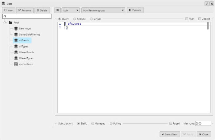Click the Select Item button
Image resolution: width=215 pixels, height=140 pixels.
click(x=170, y=134)
